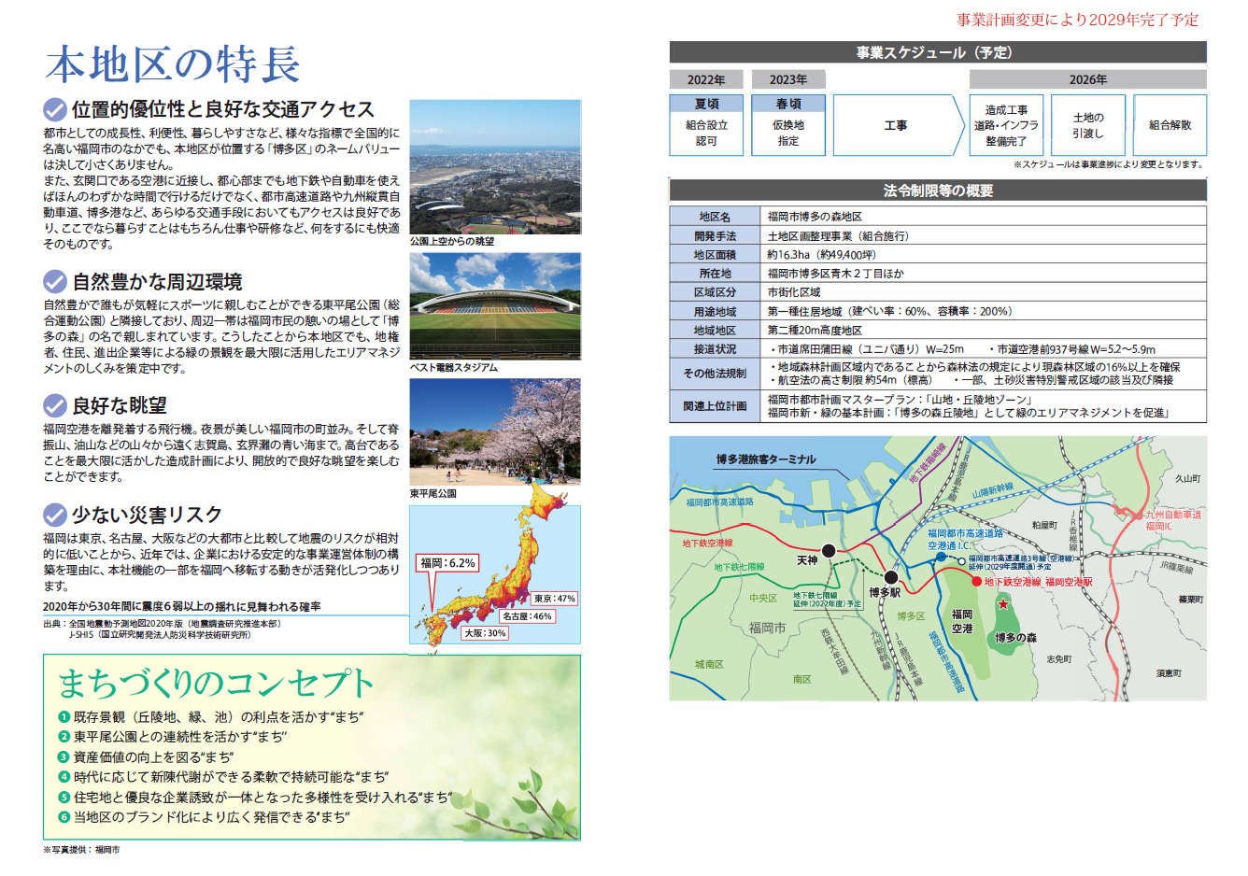The height and width of the screenshot is (876, 1248).
Task: Click the 関連上位計画 table row label
Action: [716, 406]
